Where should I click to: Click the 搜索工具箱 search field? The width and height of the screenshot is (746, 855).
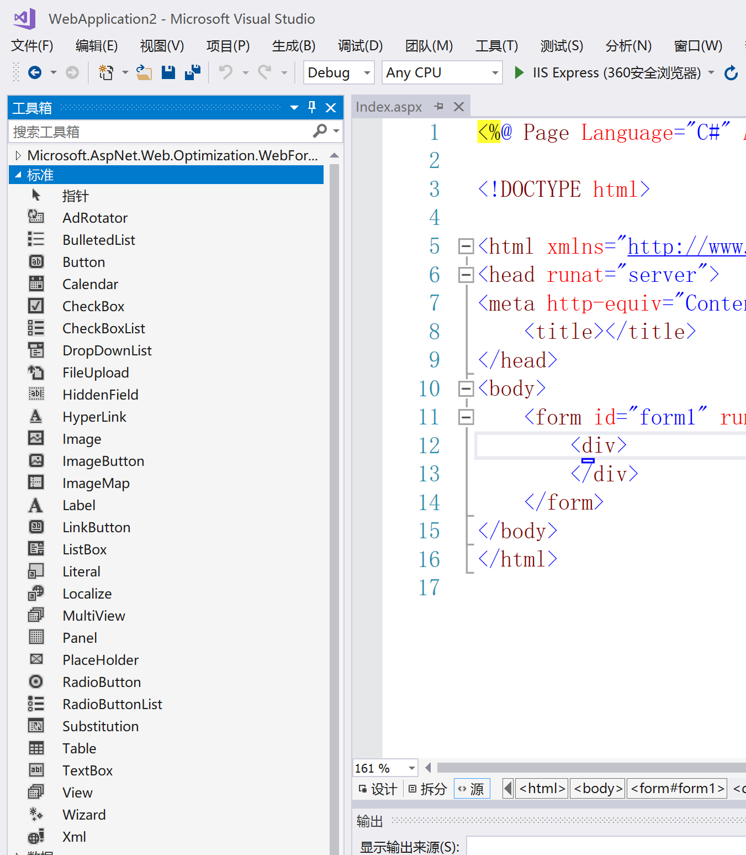[160, 132]
